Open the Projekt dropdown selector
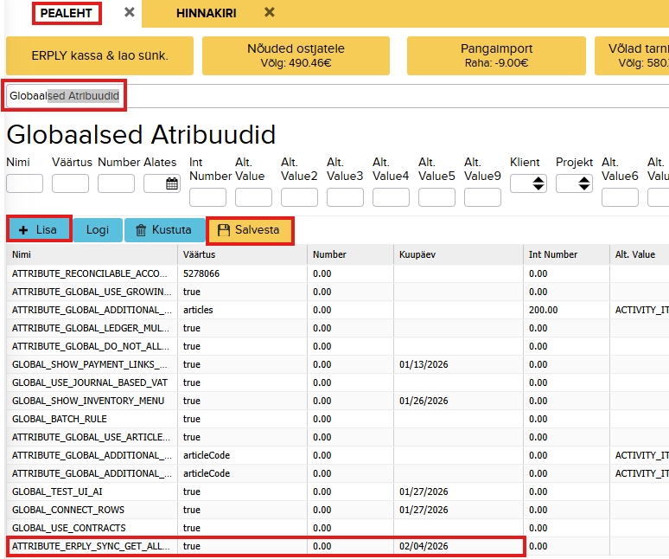 pos(574,183)
